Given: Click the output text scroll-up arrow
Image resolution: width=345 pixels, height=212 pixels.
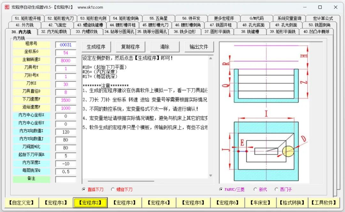Looking at the screenshot, I should tap(211, 58).
